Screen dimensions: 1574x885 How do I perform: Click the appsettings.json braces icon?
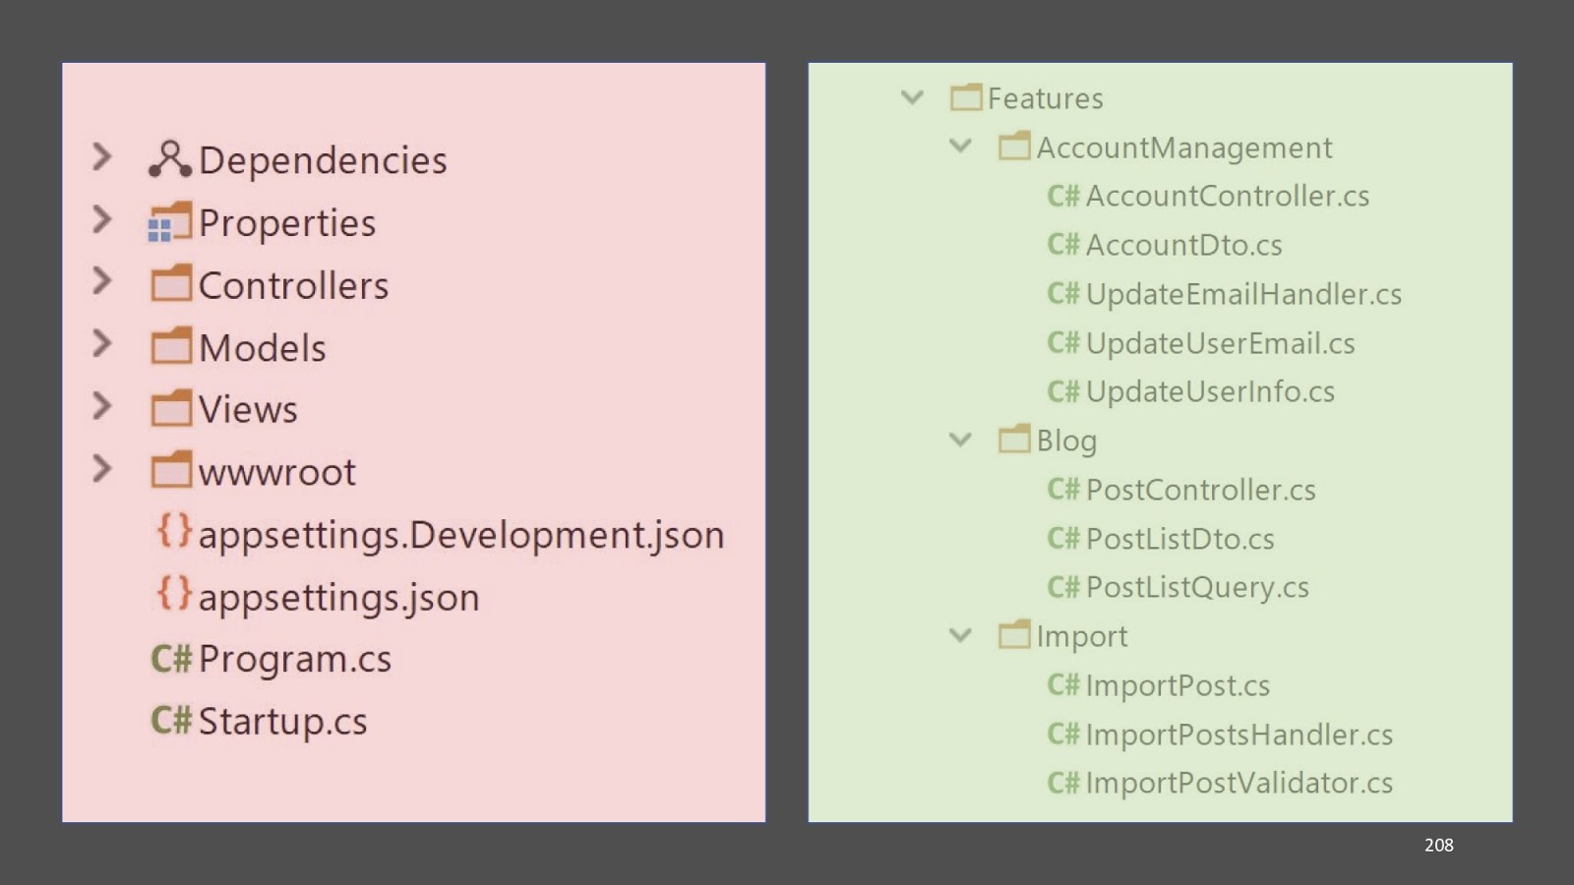pos(174,593)
